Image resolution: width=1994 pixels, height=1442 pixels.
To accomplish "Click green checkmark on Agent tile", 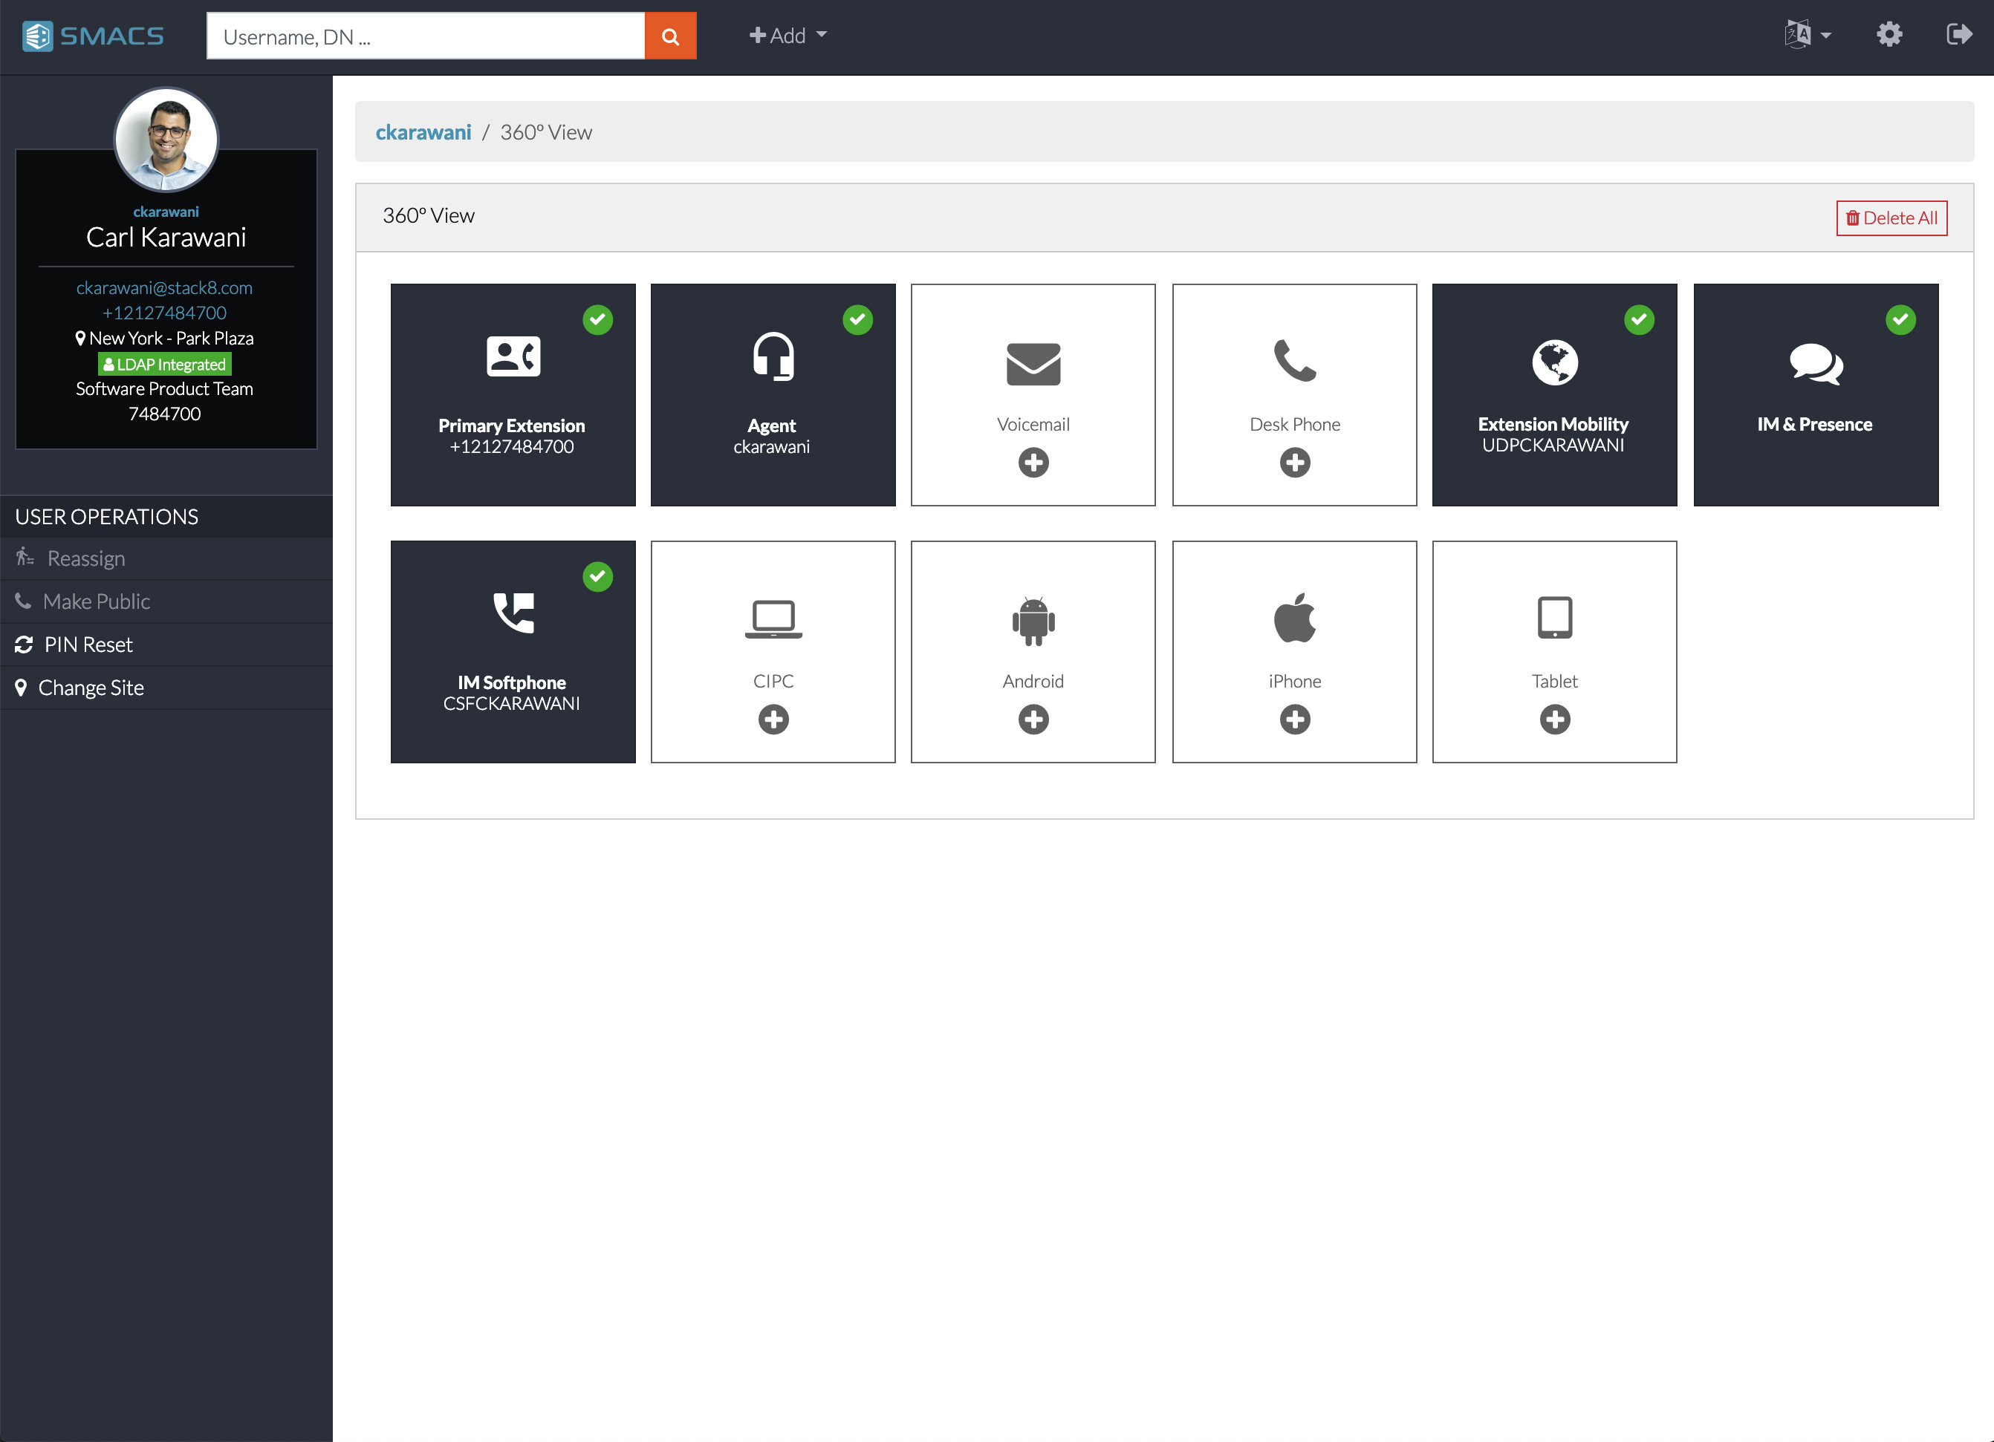I will [x=857, y=320].
